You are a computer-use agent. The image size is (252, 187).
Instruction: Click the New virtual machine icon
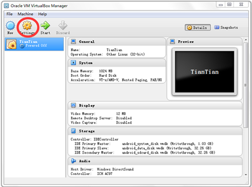tap(10, 26)
